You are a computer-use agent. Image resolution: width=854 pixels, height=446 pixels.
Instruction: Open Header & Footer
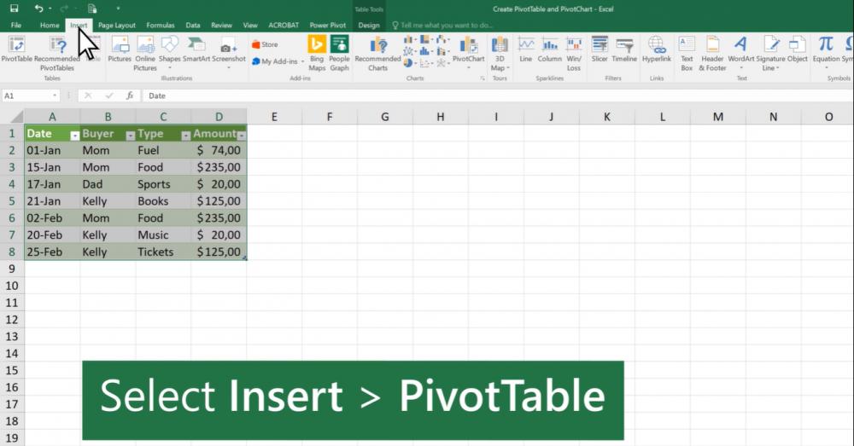pyautogui.click(x=712, y=54)
